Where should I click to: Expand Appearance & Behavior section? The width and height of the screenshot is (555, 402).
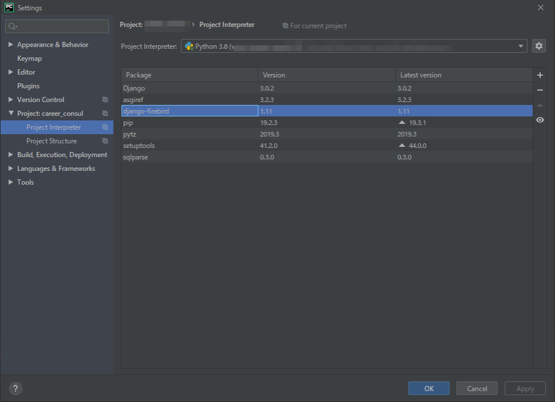11,45
